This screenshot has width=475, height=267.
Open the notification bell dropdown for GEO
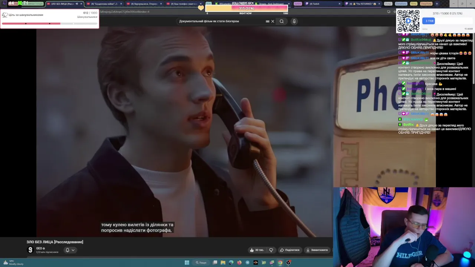coord(70,250)
